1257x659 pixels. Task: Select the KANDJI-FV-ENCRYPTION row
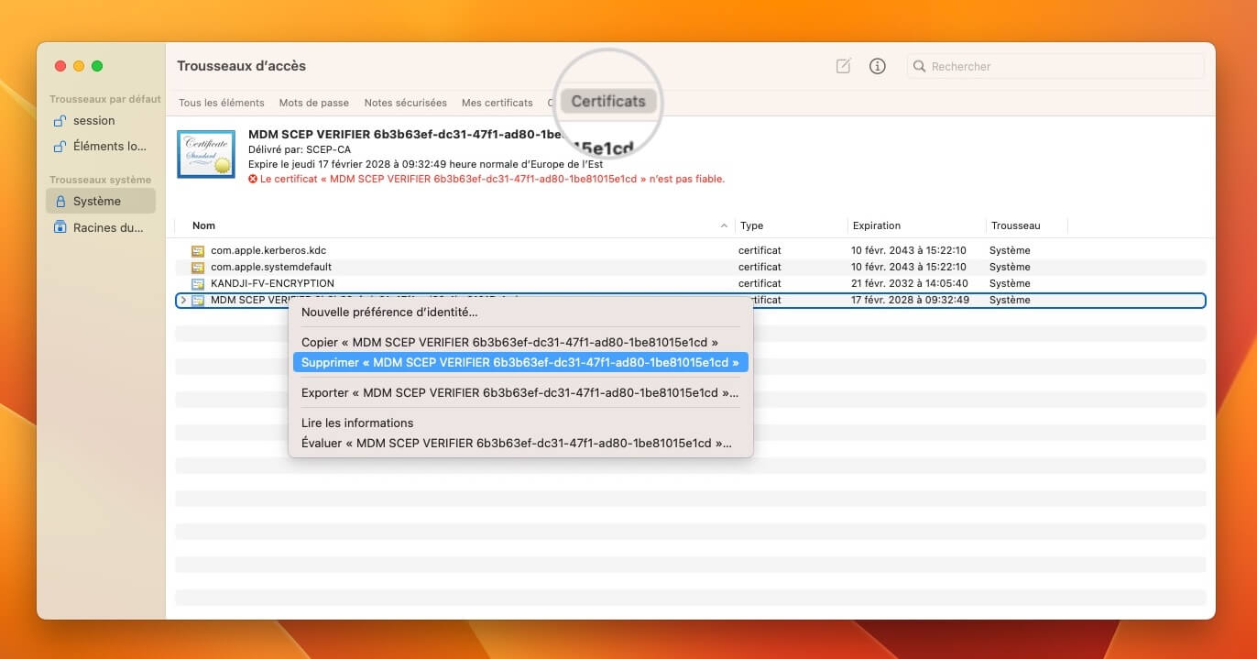pos(691,283)
